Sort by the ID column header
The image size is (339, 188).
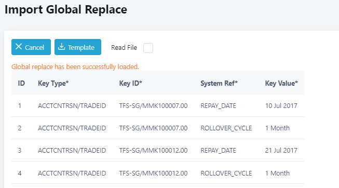click(x=21, y=83)
